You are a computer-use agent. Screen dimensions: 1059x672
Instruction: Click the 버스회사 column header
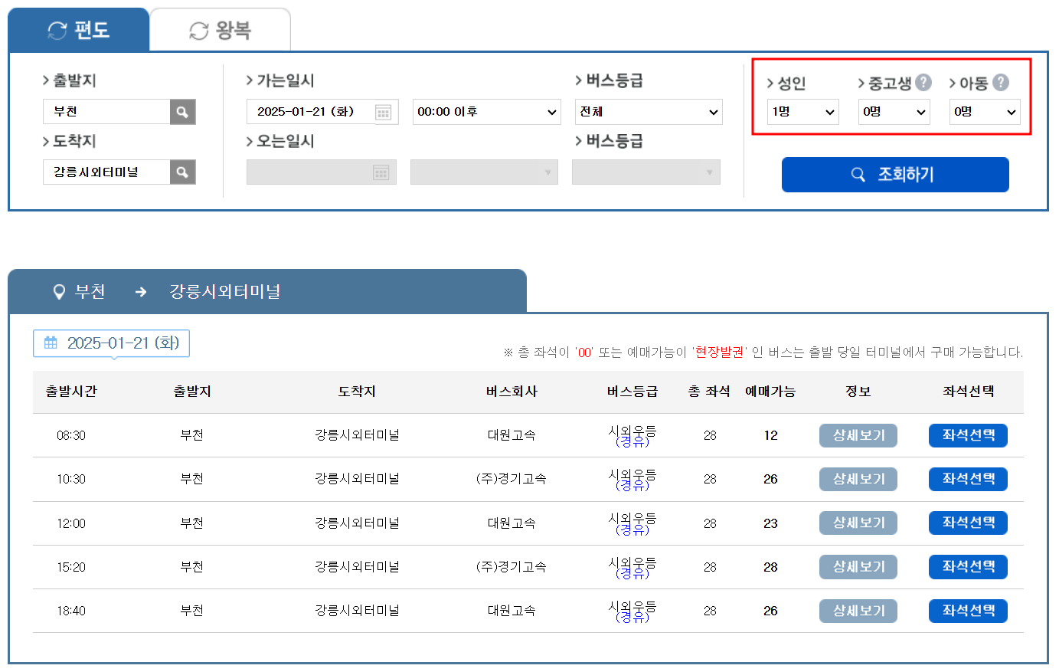(512, 392)
